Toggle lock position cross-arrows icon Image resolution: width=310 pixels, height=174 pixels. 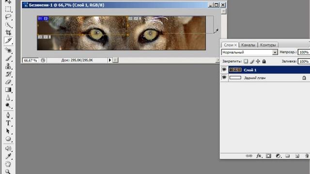(258, 61)
